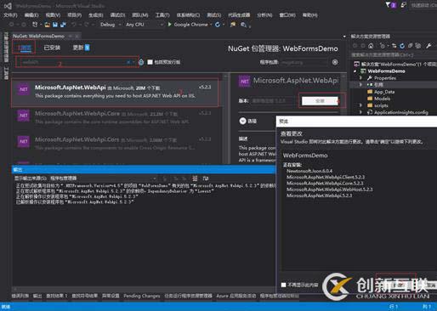Click the NET icon of Microsoft.AspNet.WebApi.Core
Screen dimensions: 437x311
pos(24,116)
